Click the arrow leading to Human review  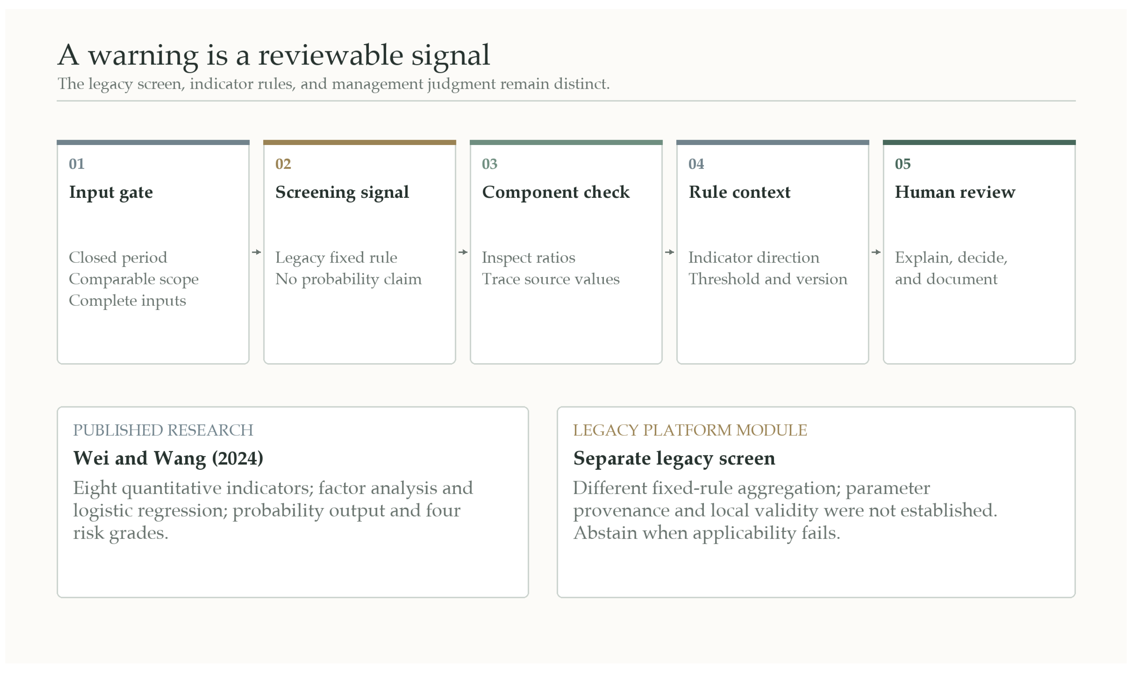[877, 252]
